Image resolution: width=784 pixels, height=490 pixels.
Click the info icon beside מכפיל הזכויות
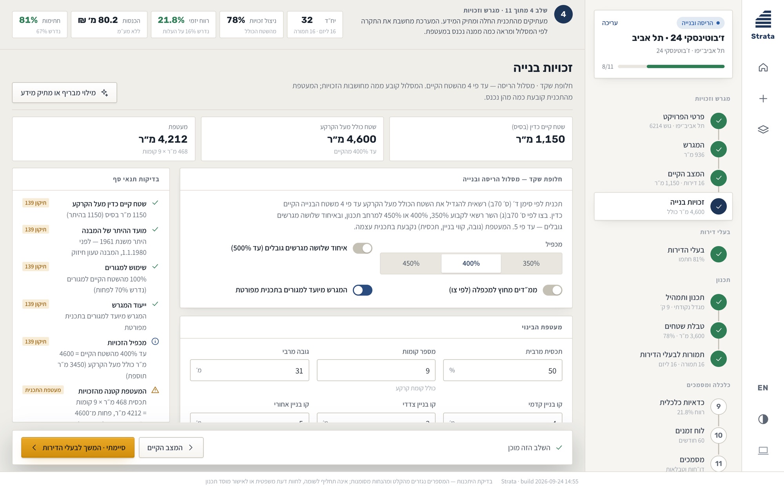click(x=155, y=341)
